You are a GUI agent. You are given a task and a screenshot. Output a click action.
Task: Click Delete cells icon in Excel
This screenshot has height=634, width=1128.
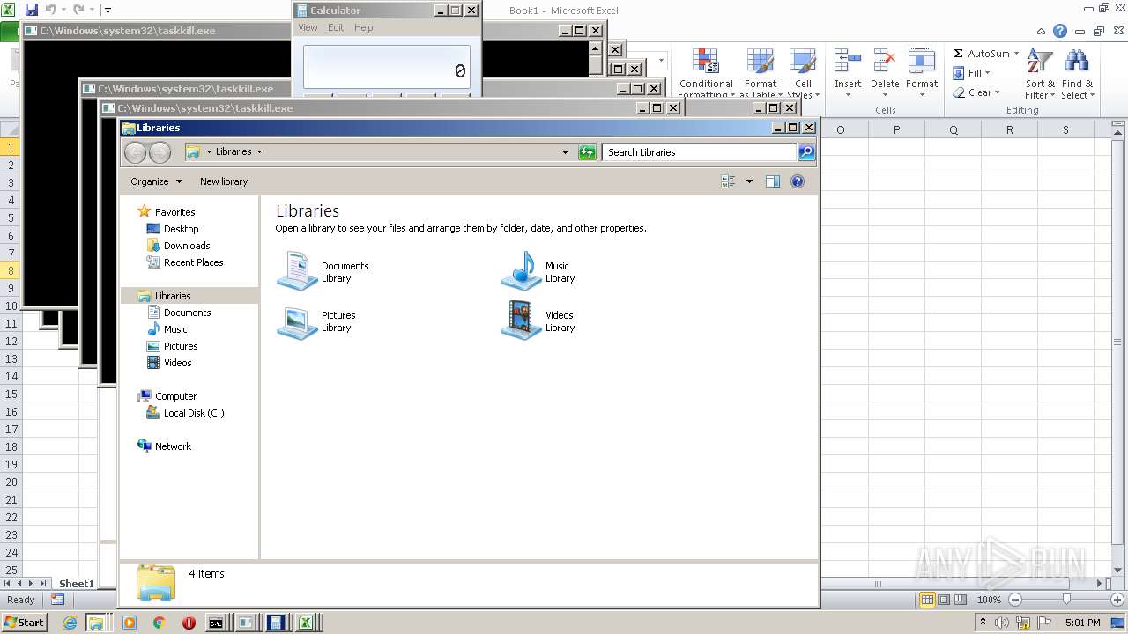pyautogui.click(x=885, y=62)
